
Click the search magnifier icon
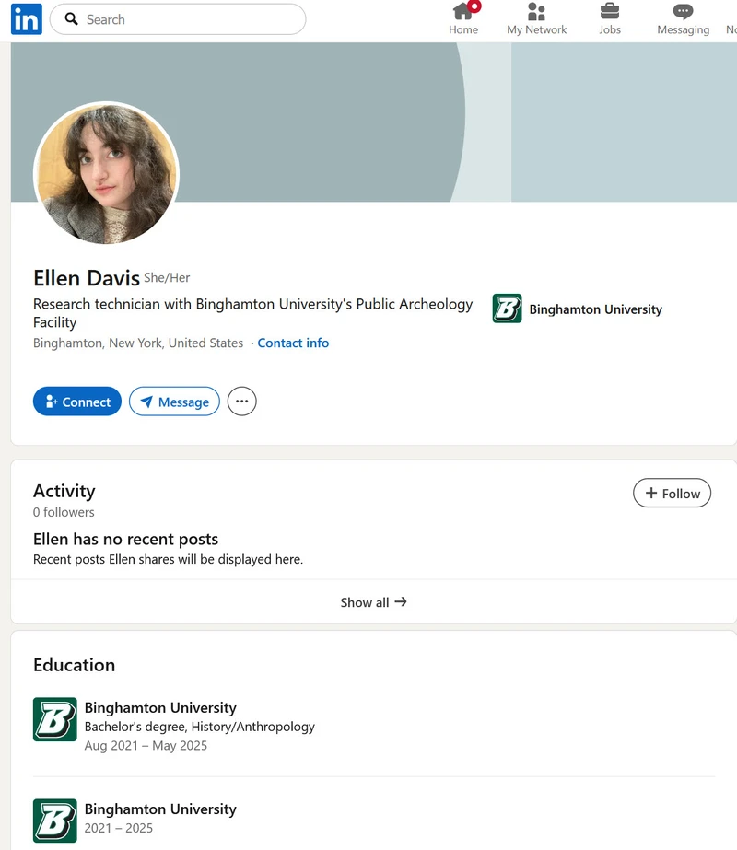point(71,19)
